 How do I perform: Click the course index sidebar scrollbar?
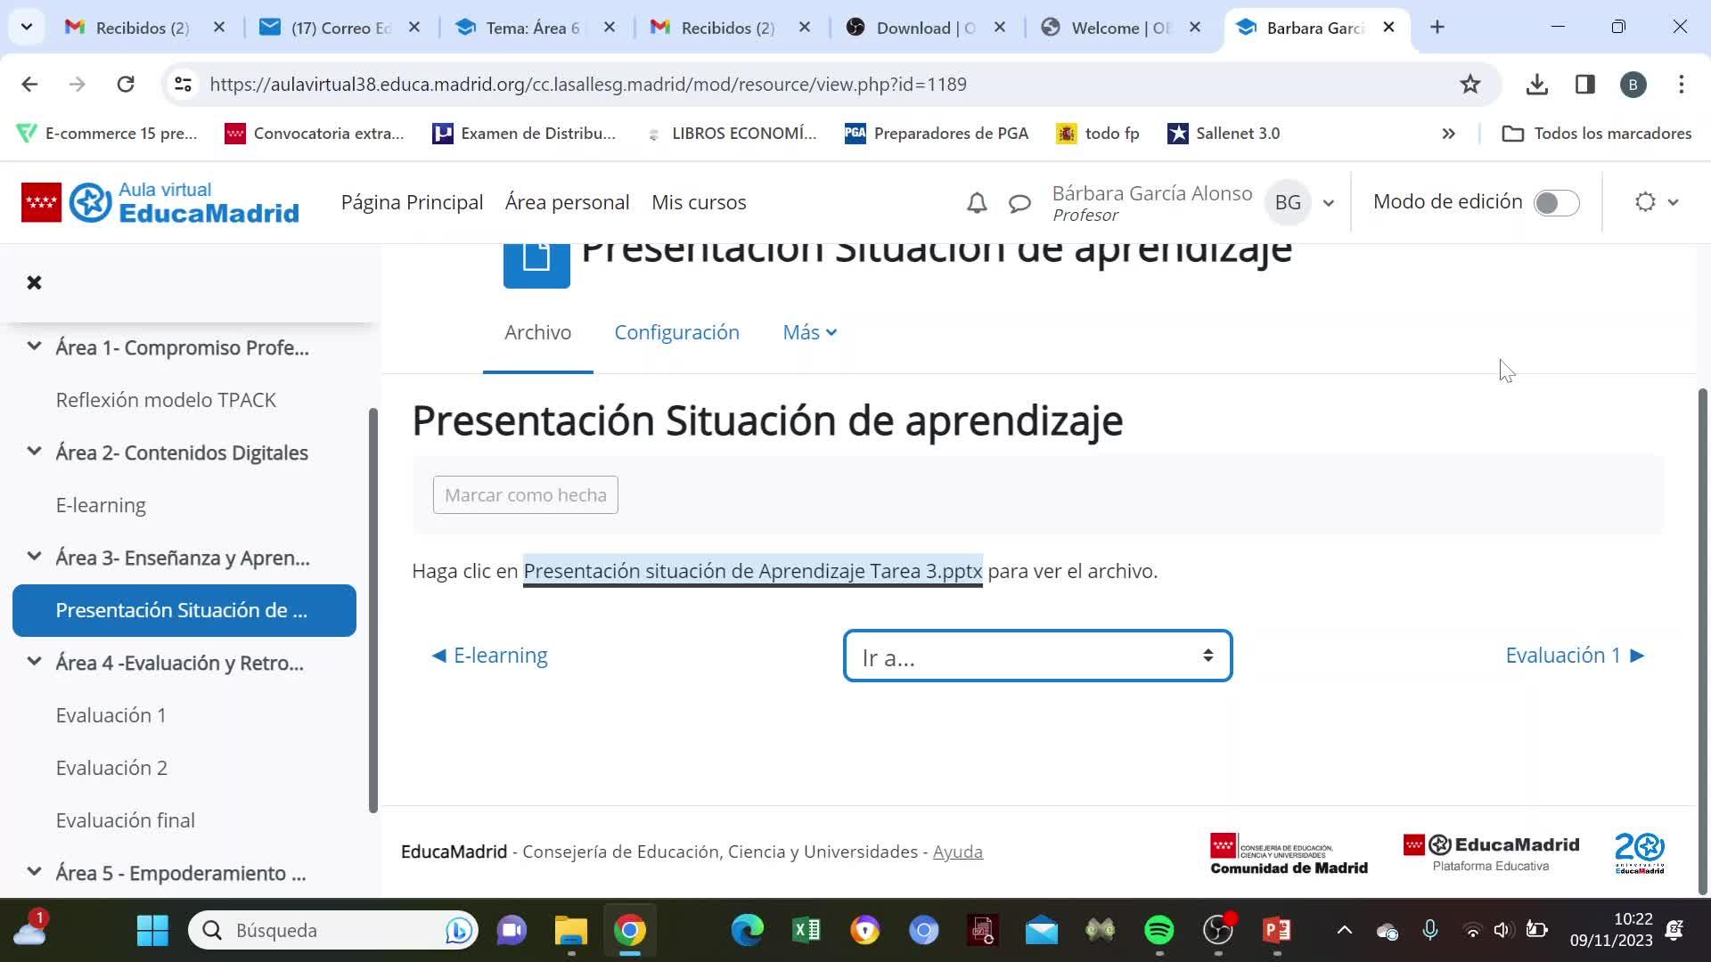pyautogui.click(x=373, y=609)
